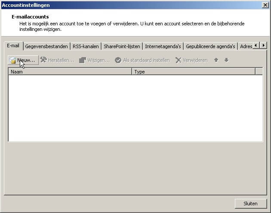
Task: Click the move account up arrow
Action: (x=216, y=60)
